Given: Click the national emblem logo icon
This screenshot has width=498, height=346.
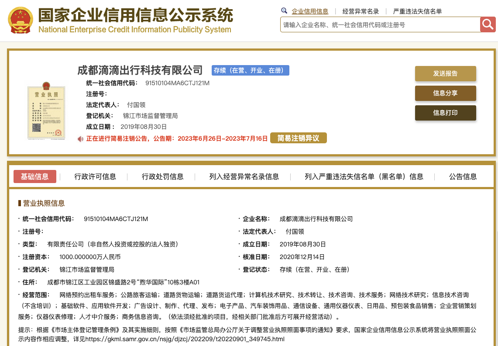Looking at the screenshot, I should tap(20, 21).
